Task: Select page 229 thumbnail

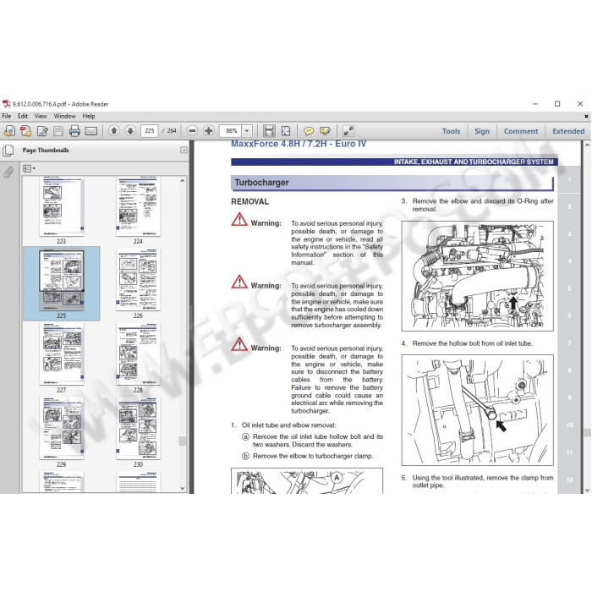Action: pyautogui.click(x=61, y=429)
